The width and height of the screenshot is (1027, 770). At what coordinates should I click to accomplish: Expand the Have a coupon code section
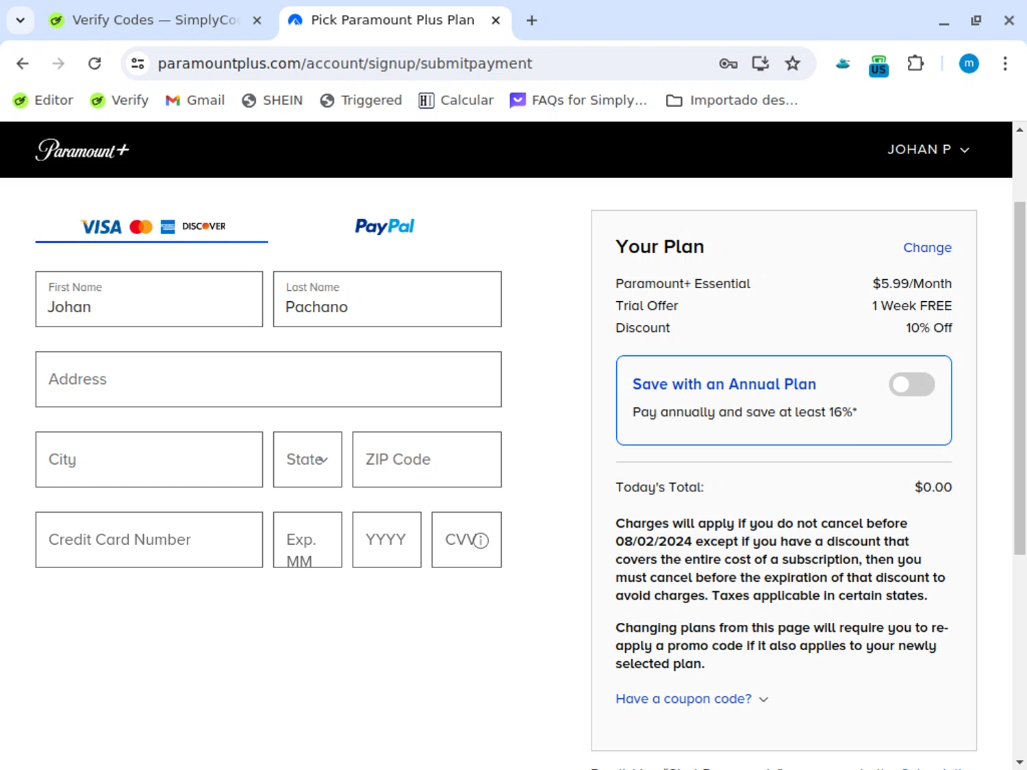coord(692,699)
